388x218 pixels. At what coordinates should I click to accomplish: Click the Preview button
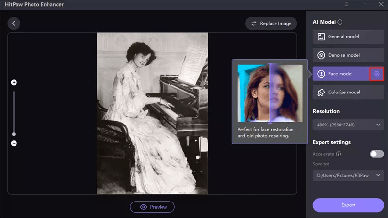(x=152, y=207)
